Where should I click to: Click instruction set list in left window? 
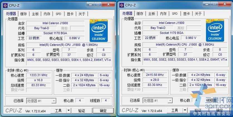[x=68, y=61]
